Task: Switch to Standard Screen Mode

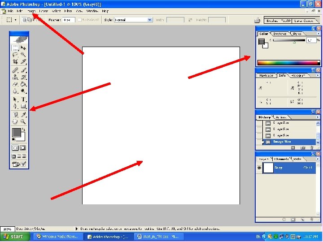Action: click(x=14, y=156)
